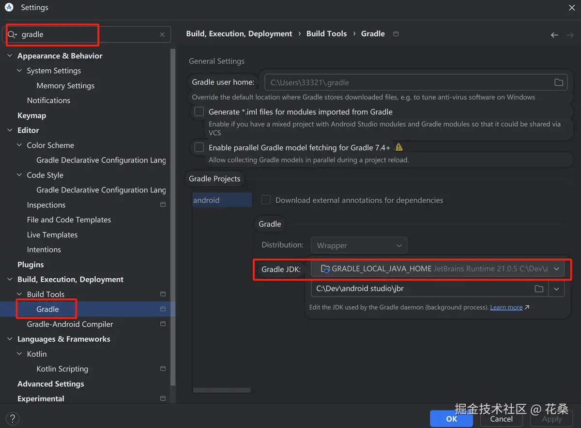The image size is (581, 428).
Task: Close the Settings dialog window
Action: pyautogui.click(x=571, y=7)
